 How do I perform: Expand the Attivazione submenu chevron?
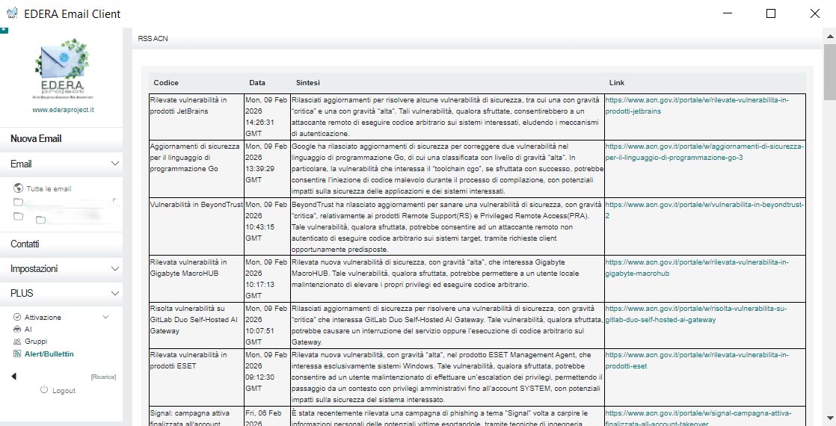pos(105,317)
